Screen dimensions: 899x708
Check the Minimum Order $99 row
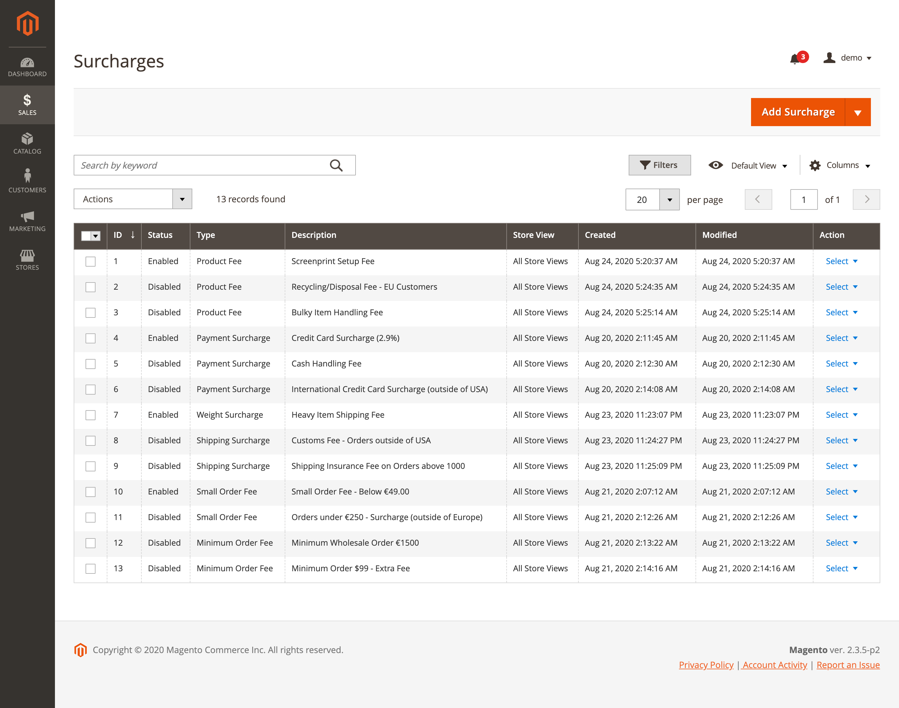click(x=90, y=569)
